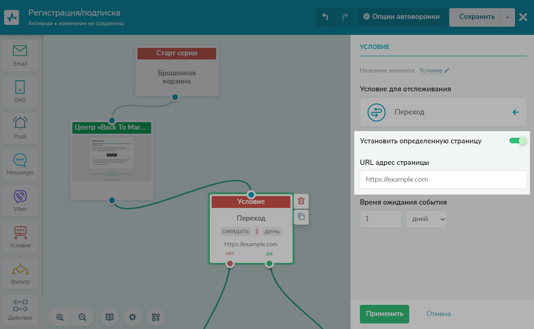Edit the element name via pencil icon
Screen dimensions: 534x329
coord(447,71)
